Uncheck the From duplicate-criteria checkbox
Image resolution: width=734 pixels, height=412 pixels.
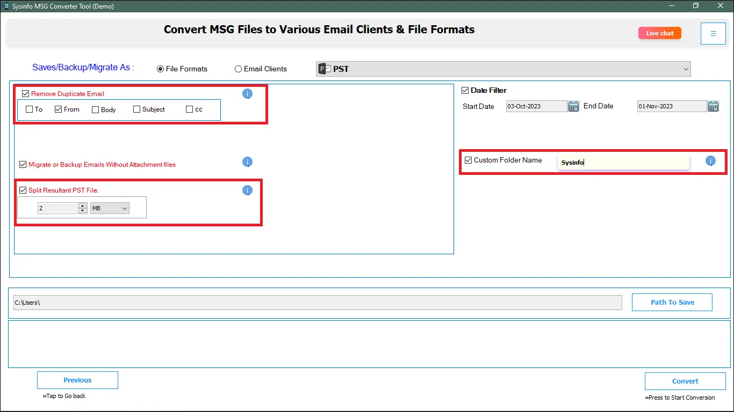[x=59, y=109]
